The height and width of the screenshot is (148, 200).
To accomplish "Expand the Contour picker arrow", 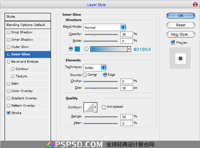I will (95, 107).
